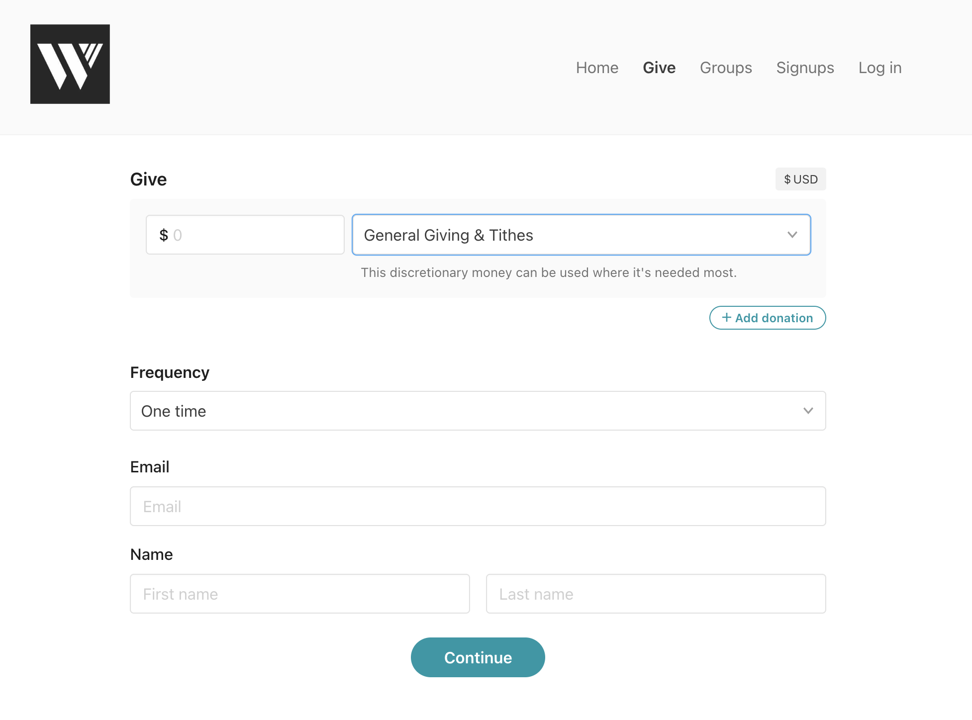
Task: Click the Frequency dropdown chevron arrow
Action: pyautogui.click(x=808, y=411)
